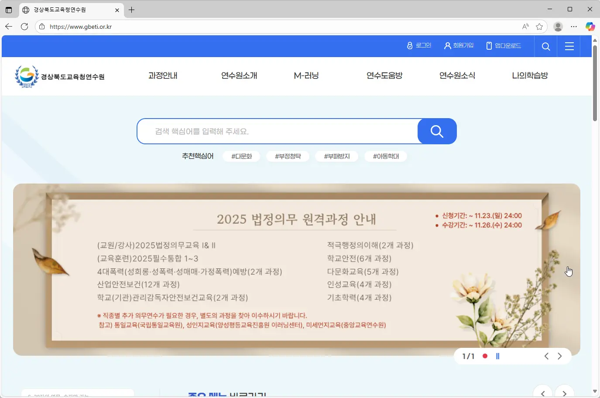Show previous banner with the left chevron

(547, 356)
